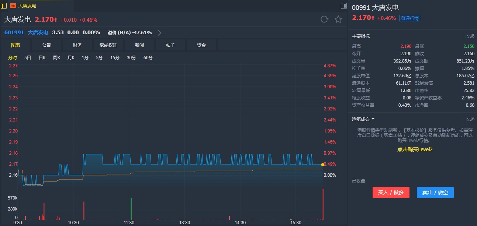
Task: Select the 日K chart period
Action: (x=42, y=58)
